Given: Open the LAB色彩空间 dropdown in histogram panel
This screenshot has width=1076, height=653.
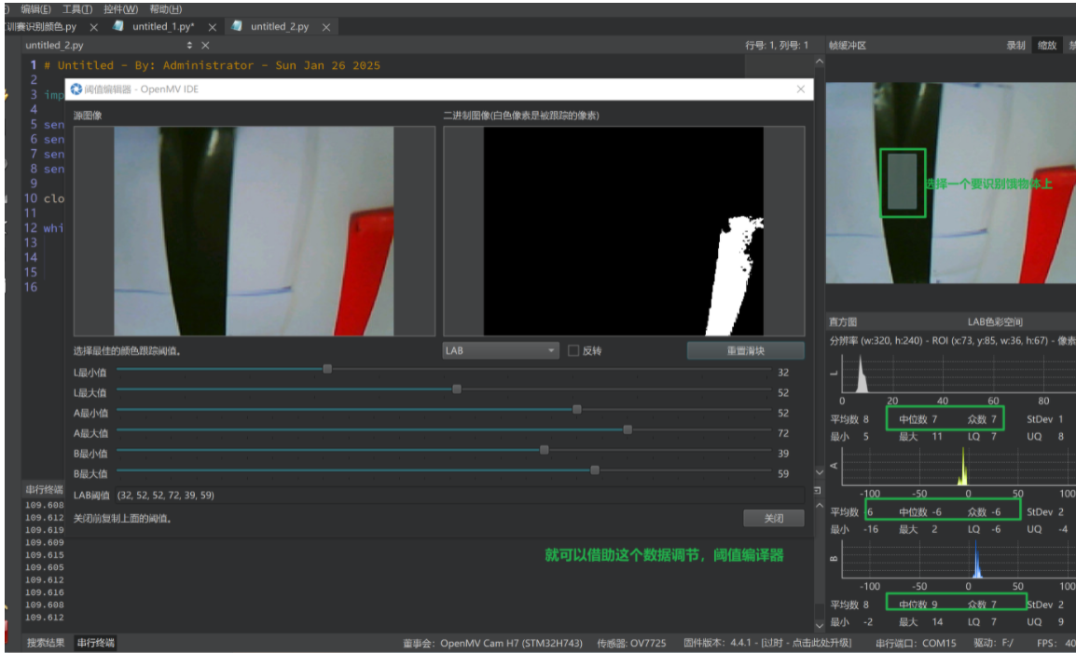Looking at the screenshot, I should click(x=997, y=320).
